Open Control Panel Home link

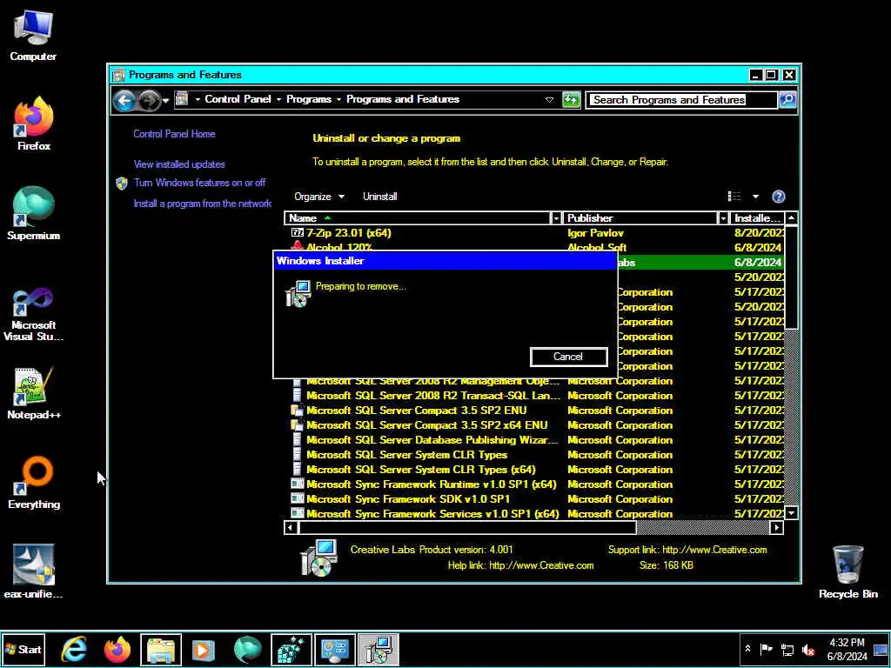pyautogui.click(x=174, y=134)
